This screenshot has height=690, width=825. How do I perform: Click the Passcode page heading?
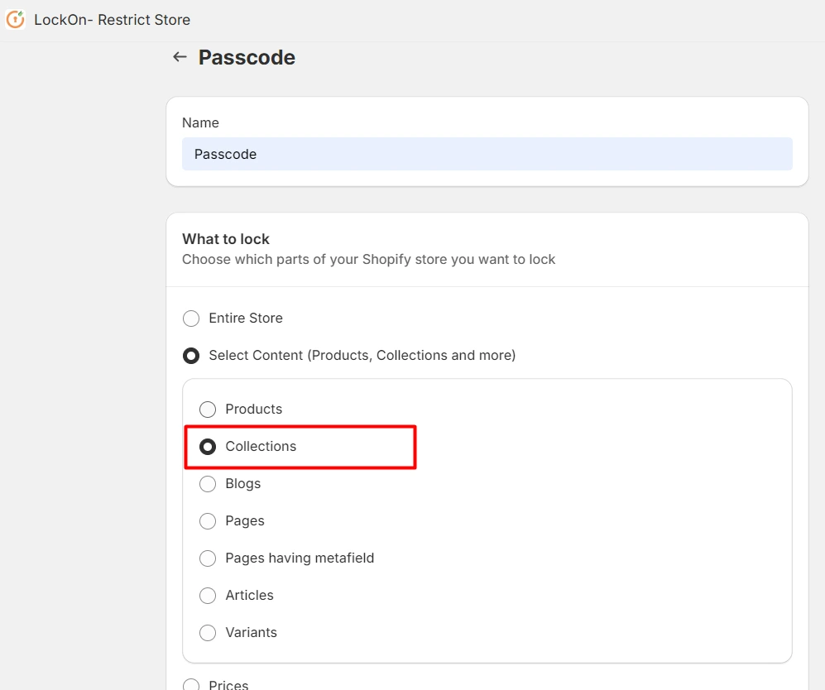point(247,57)
